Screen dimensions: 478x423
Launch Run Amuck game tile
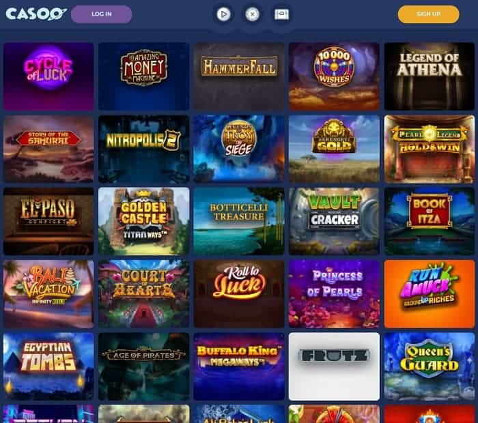tap(430, 294)
